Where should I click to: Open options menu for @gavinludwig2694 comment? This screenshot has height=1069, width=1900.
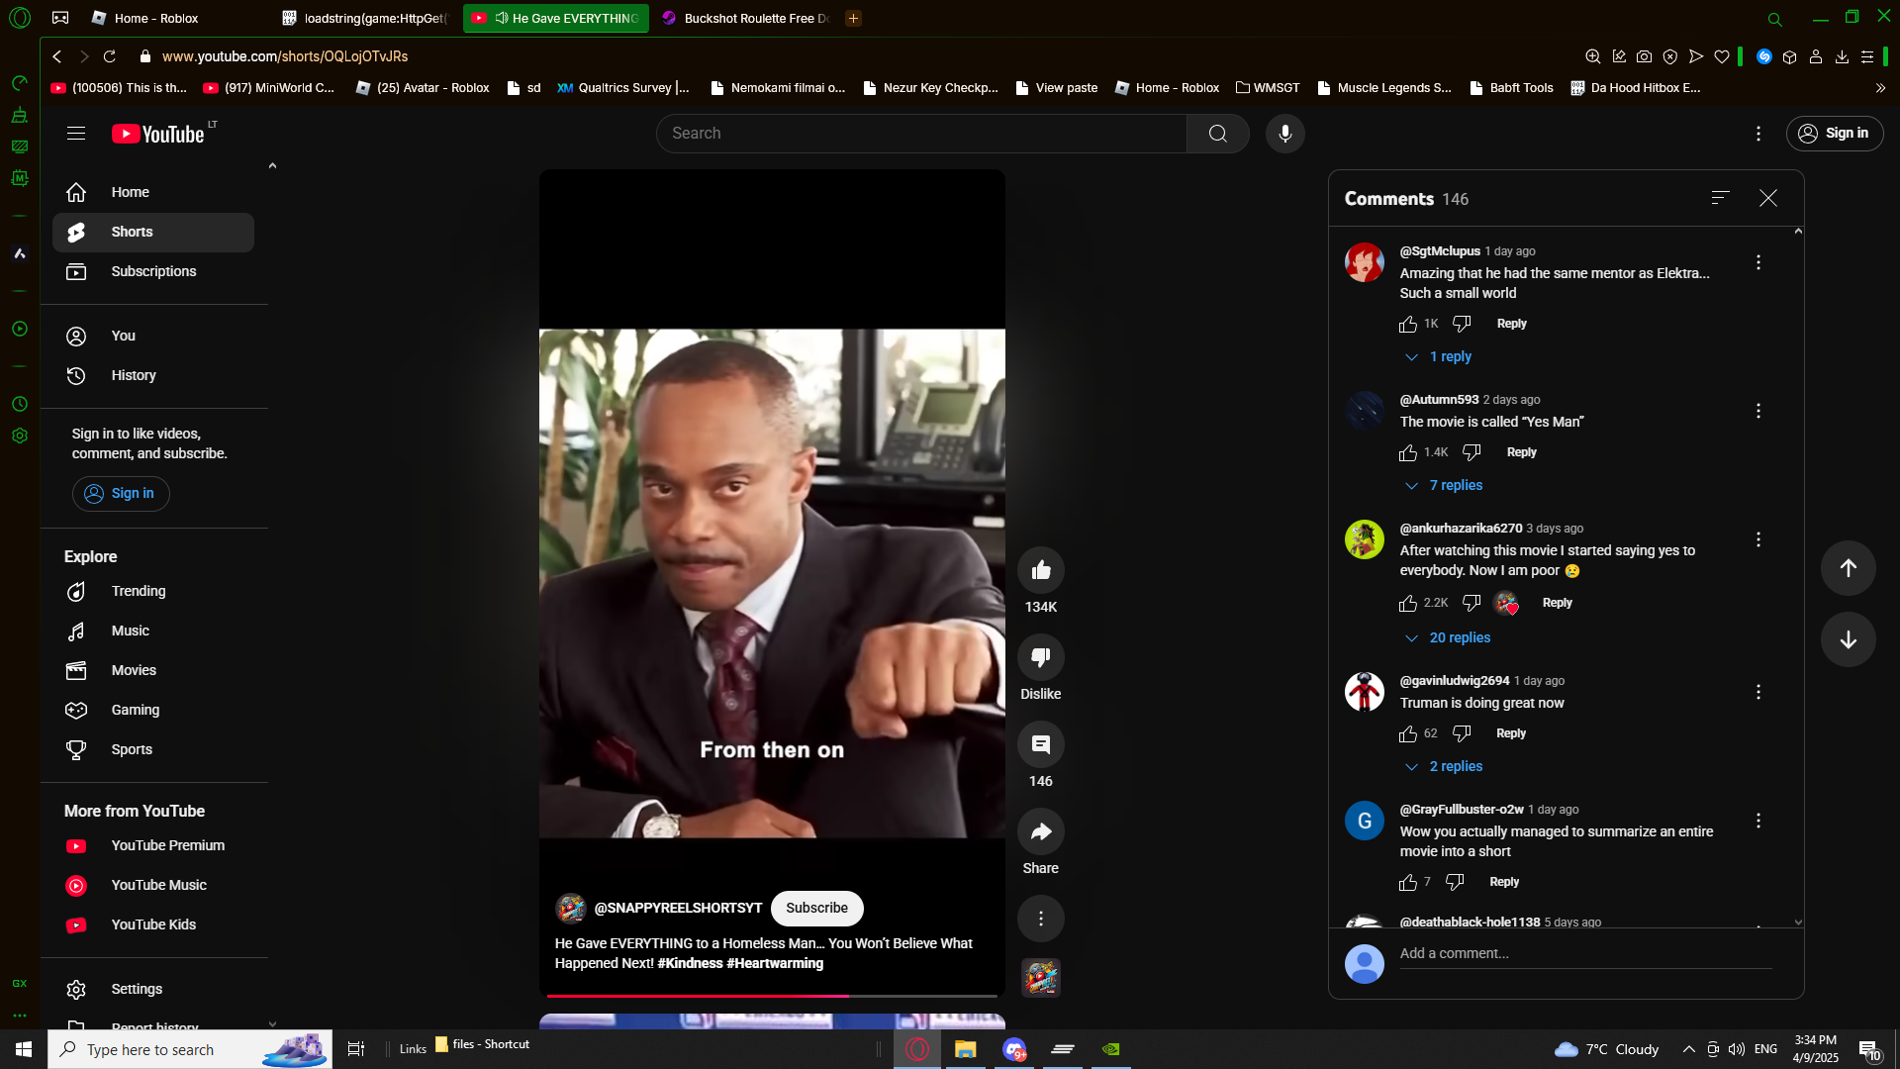1757,692
